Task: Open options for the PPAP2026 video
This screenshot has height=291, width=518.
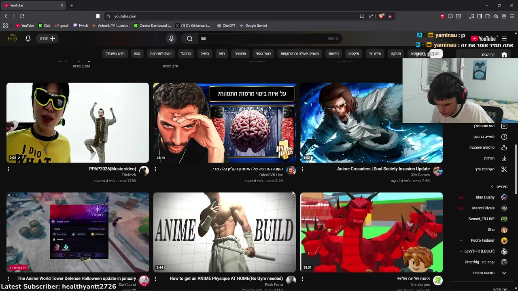Action: pos(8,169)
